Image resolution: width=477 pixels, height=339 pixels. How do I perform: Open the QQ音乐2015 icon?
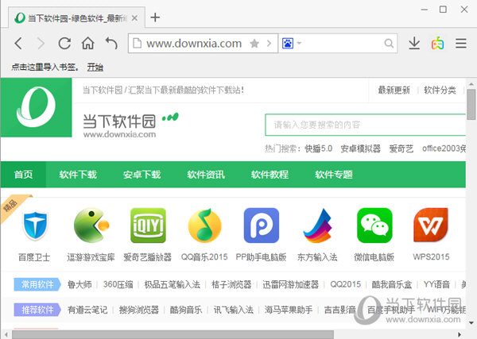(x=205, y=225)
